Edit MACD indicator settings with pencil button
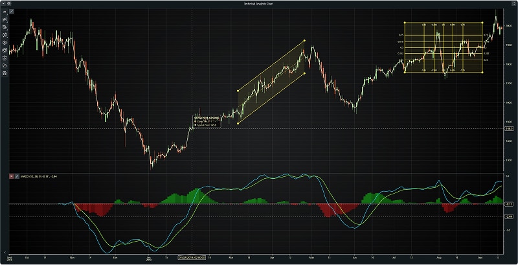Screen dimensions: 518x265 click(x=17, y=176)
